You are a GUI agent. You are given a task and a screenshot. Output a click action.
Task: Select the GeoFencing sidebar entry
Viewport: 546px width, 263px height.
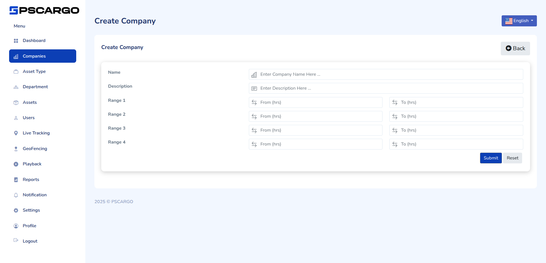pos(35,148)
